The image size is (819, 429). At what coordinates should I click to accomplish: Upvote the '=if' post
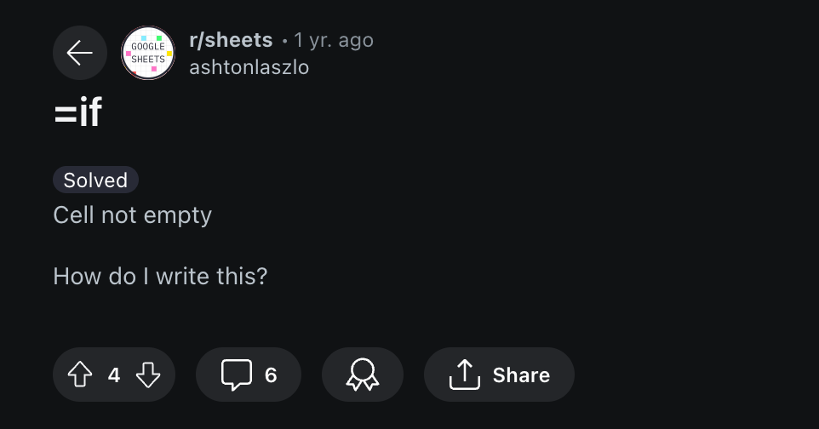tap(79, 375)
